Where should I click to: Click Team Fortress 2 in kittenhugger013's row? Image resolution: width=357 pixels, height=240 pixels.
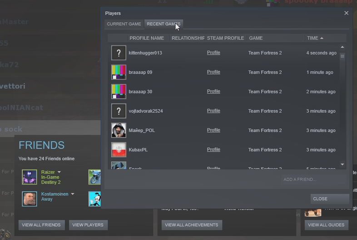click(265, 53)
